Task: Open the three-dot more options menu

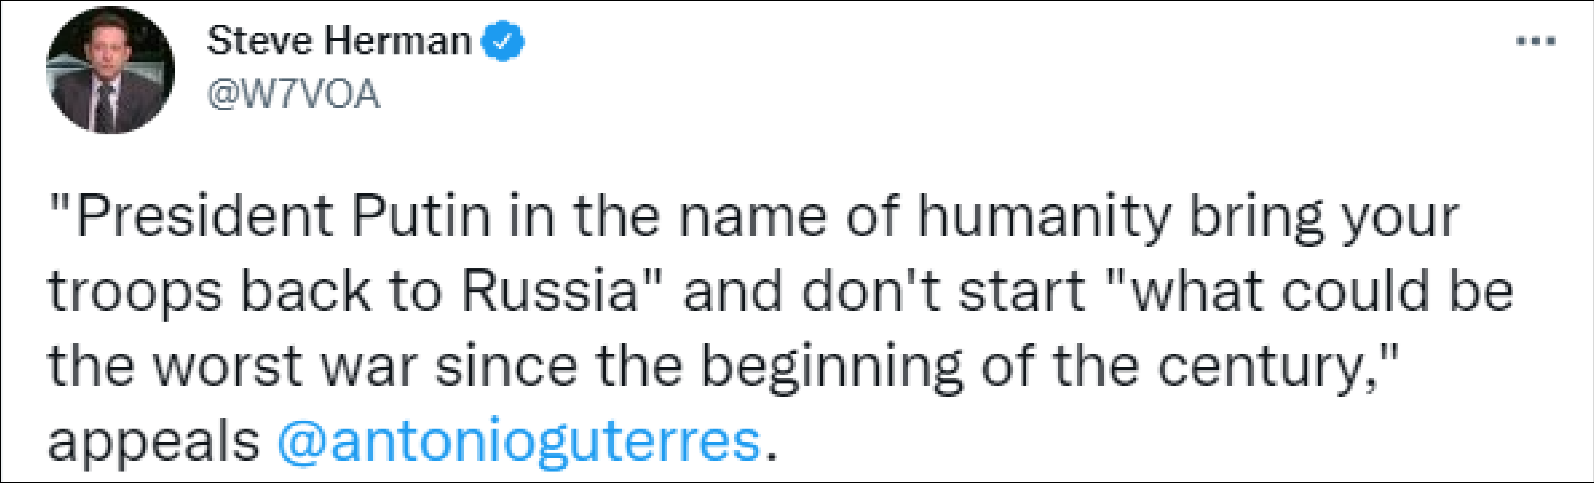Action: (1535, 42)
